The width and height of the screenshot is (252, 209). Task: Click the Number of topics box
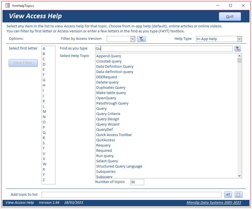pos(137,182)
